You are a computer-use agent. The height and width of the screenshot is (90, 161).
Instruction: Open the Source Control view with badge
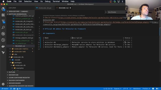tap(3, 21)
